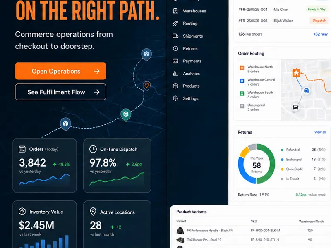Click customer name Elijah Walker
This screenshot has height=248, width=331.
pyautogui.click(x=283, y=21)
